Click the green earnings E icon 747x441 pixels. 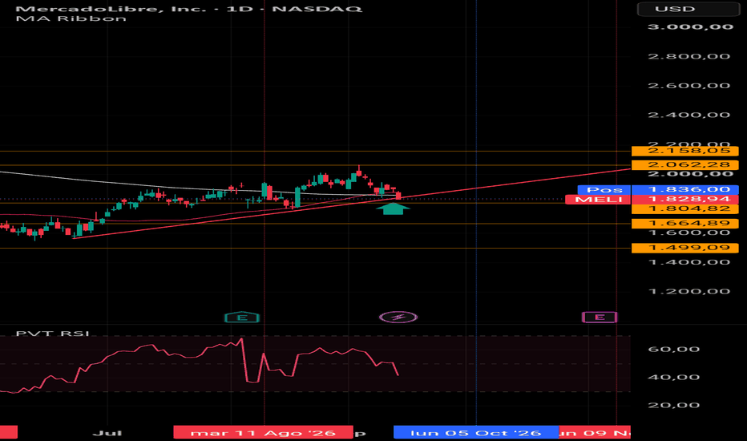[242, 318]
